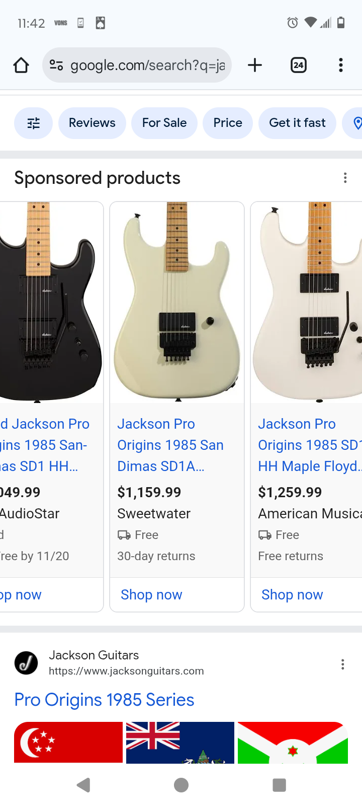Open the white Sweetwater guitar image
Viewport: 362px width, 806px height.
(x=177, y=302)
